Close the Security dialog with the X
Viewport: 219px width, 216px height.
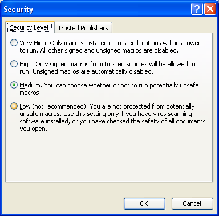[210, 9]
